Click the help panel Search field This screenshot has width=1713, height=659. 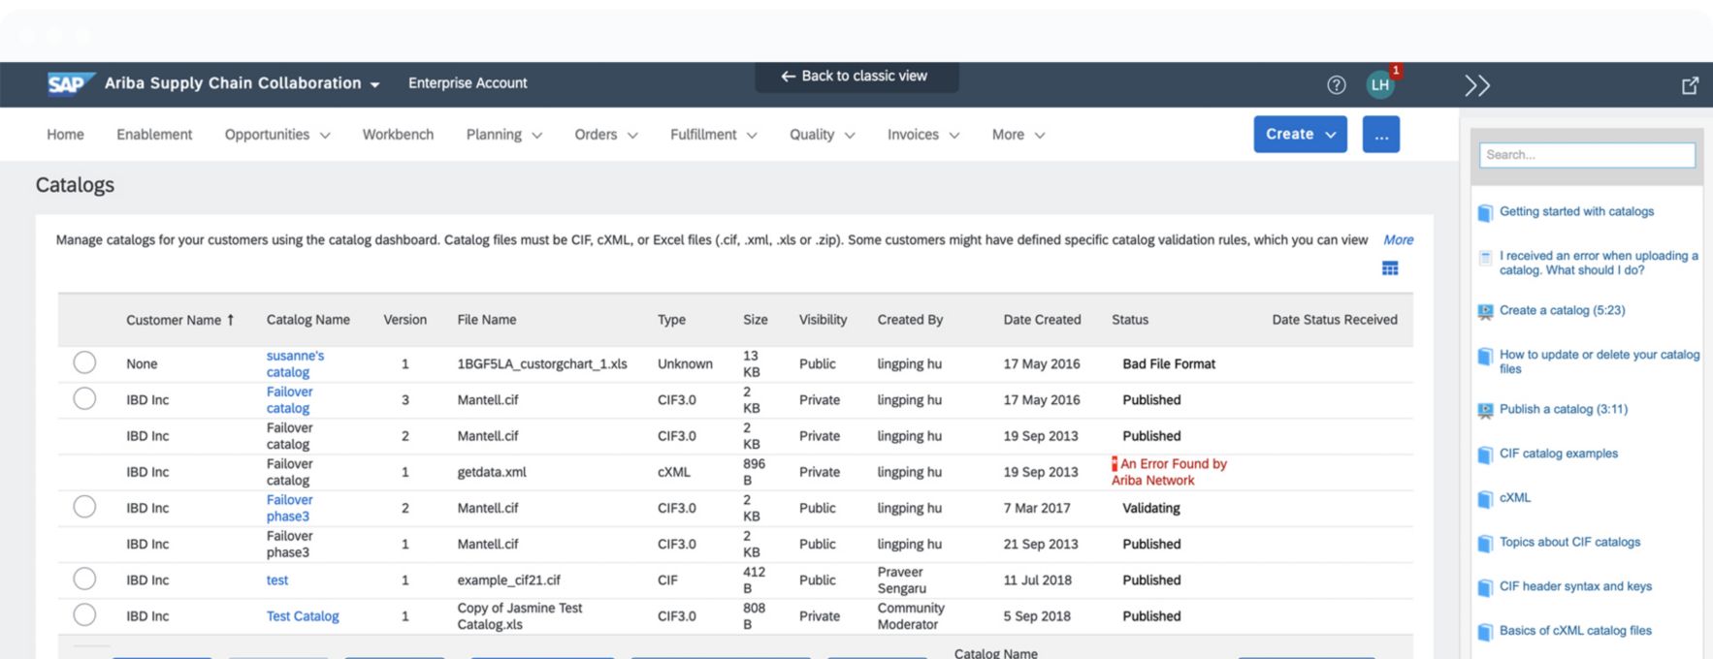tap(1586, 155)
